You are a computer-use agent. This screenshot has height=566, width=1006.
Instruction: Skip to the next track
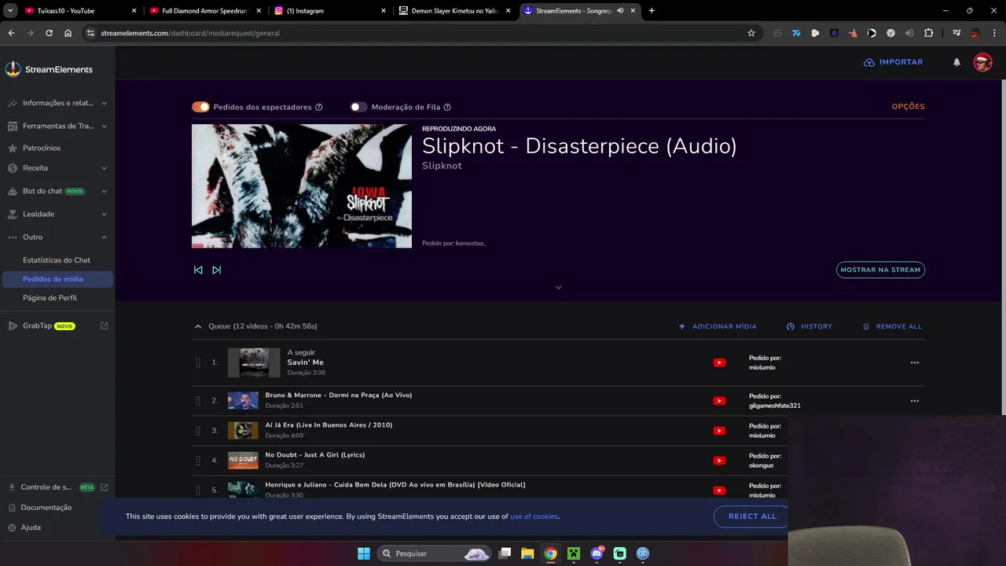coord(217,270)
